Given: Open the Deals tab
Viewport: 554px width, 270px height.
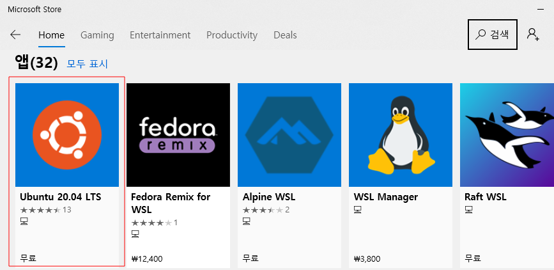Looking at the screenshot, I should click(285, 35).
